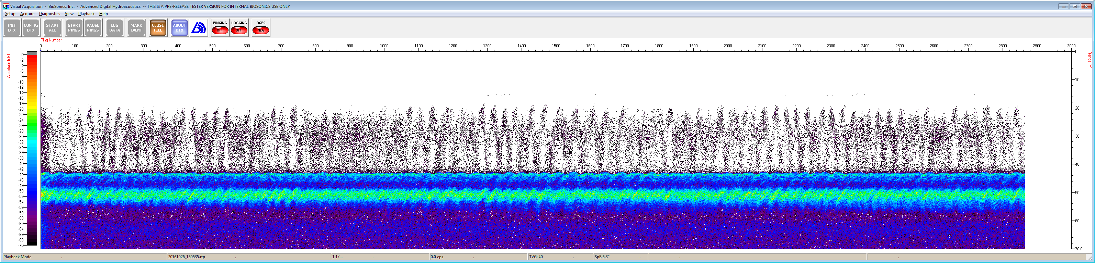Click the window resize grip in status bar
The image size is (1095, 263).
[1090, 257]
